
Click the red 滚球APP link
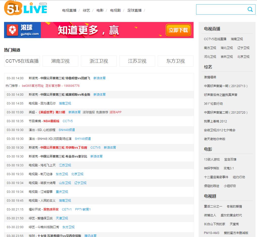click(115, 112)
